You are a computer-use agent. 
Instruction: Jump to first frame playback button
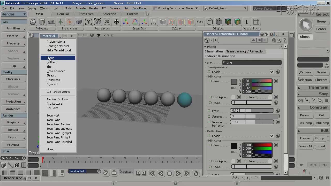(152, 173)
